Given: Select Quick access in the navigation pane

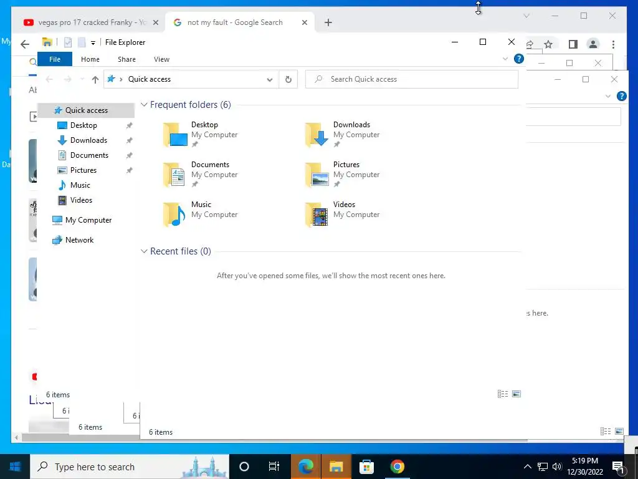Looking at the screenshot, I should (86, 110).
